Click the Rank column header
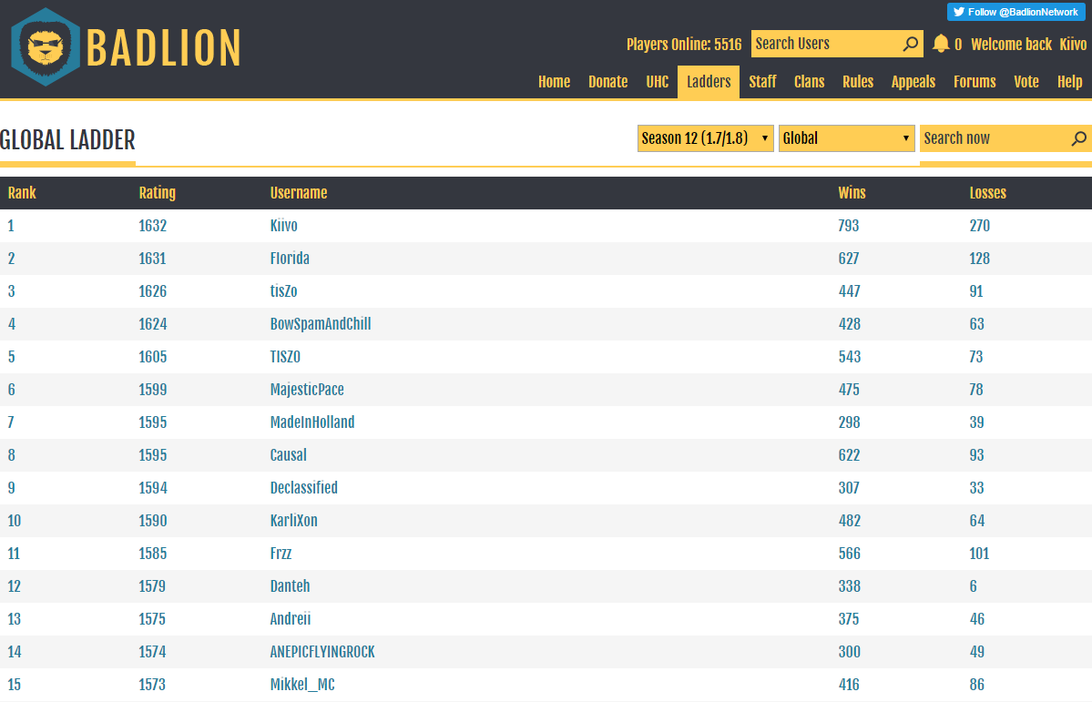Image resolution: width=1092 pixels, height=702 pixels. coord(22,193)
